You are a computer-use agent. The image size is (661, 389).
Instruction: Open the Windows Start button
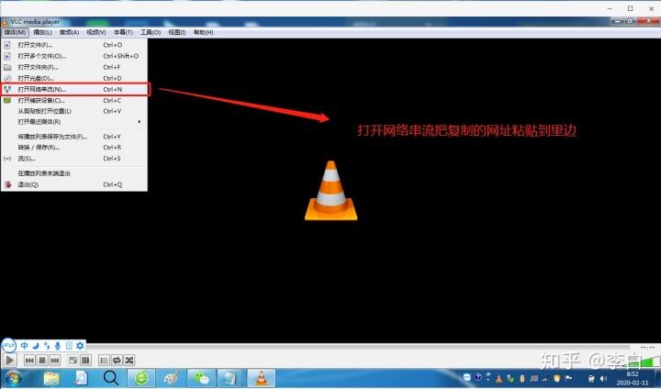click(13, 378)
